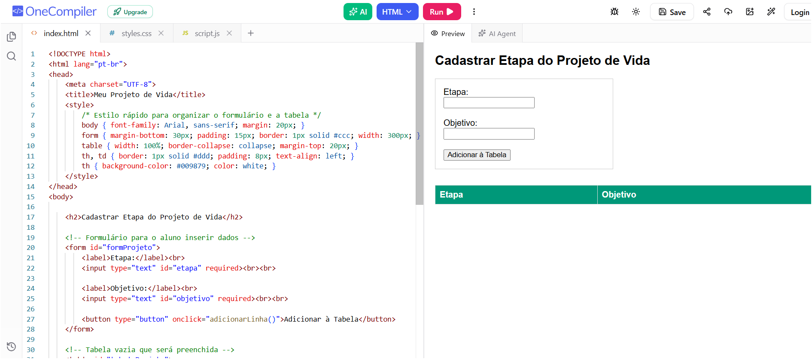The height and width of the screenshot is (359, 812).
Task: Click the Etapa input field
Action: [x=489, y=103]
